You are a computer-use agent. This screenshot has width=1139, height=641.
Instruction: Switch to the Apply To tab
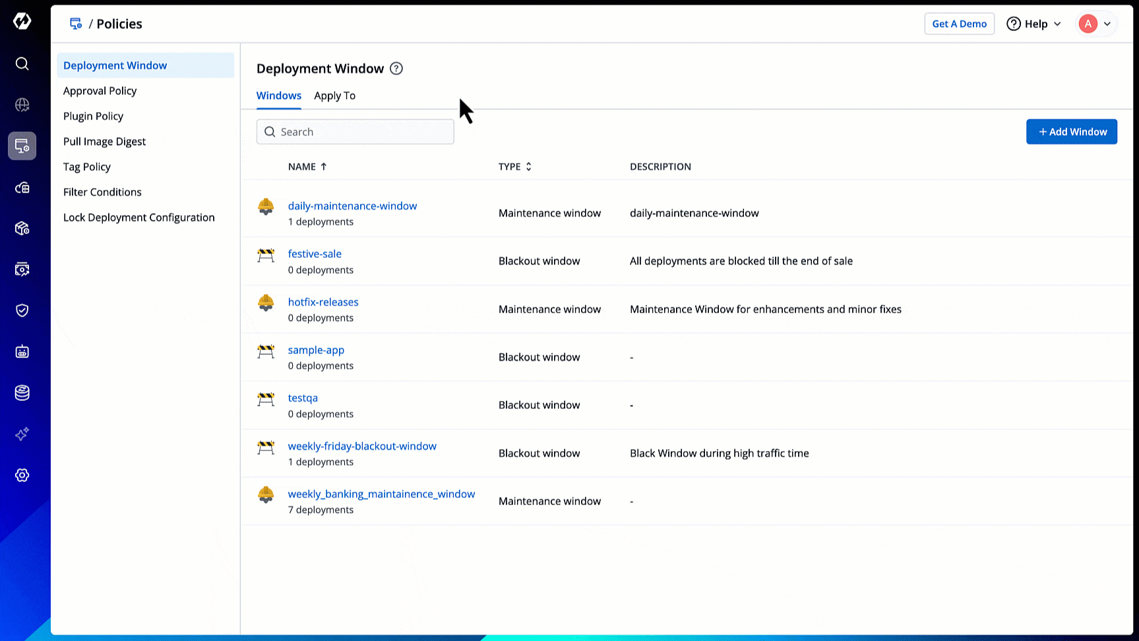tap(334, 96)
